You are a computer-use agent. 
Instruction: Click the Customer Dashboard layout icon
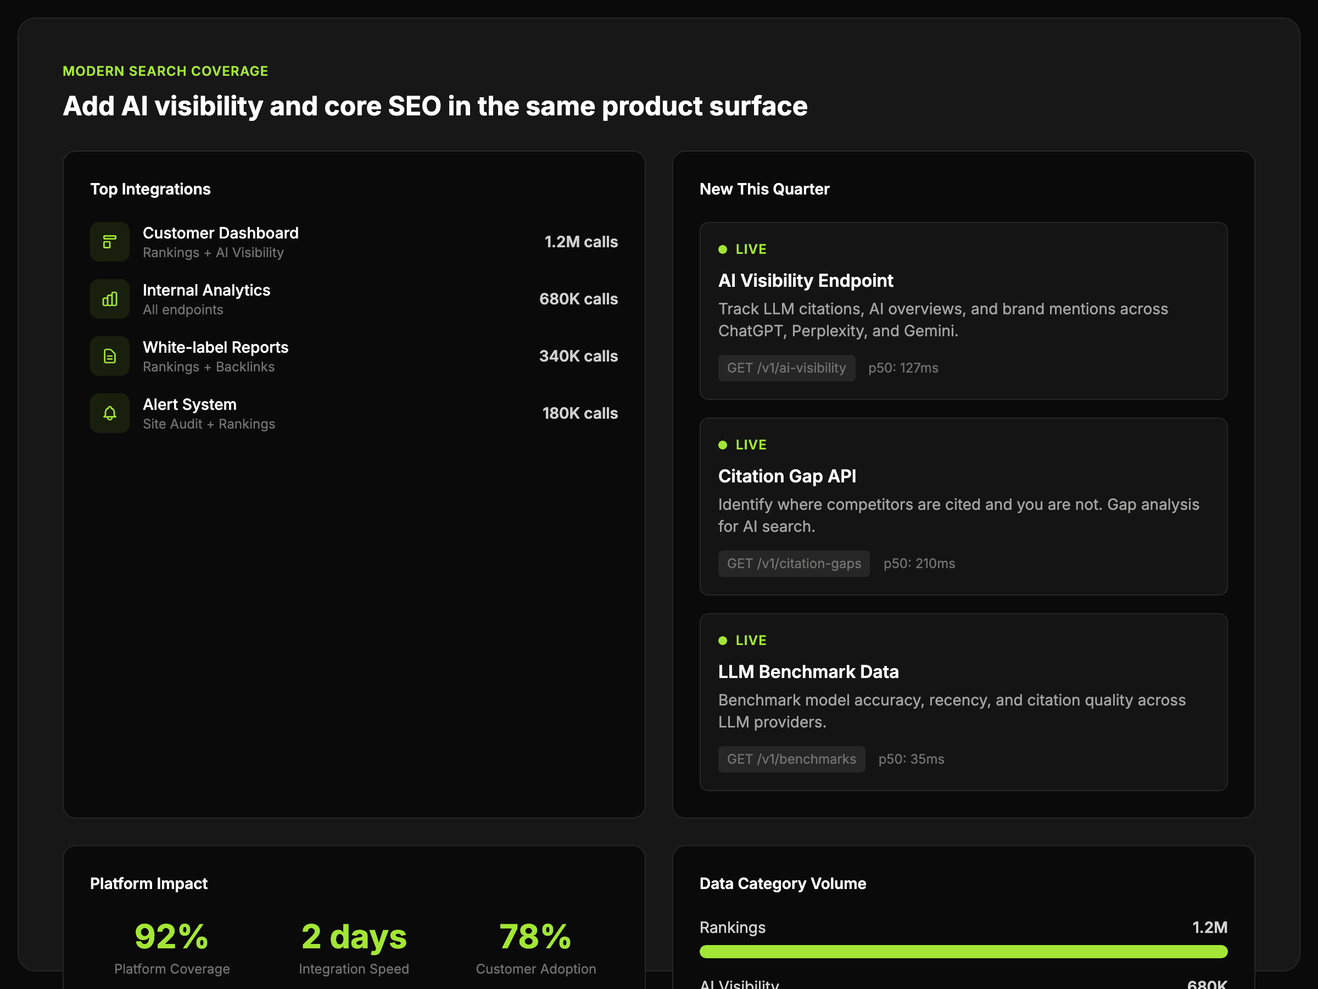click(110, 242)
